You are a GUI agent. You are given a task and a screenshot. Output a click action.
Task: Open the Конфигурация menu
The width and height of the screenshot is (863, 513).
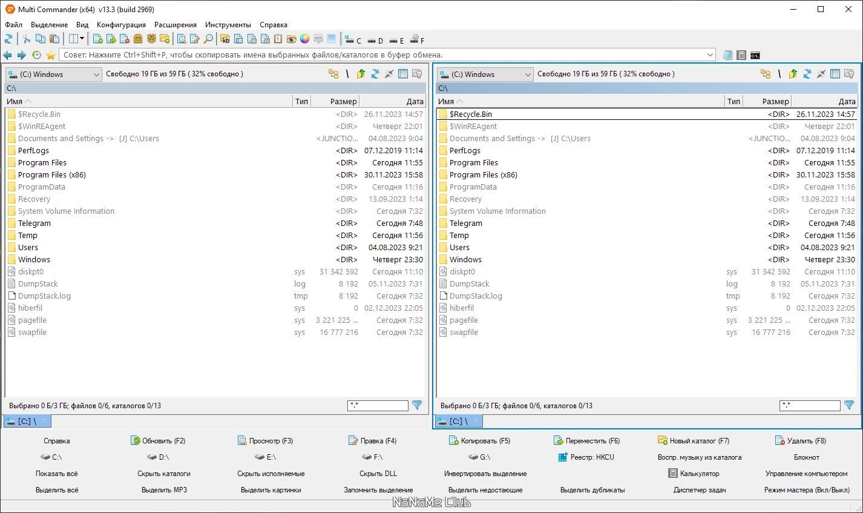[x=121, y=25]
